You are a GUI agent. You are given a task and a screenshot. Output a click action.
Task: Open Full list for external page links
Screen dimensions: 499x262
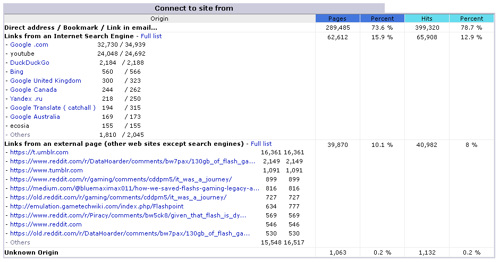(261, 144)
